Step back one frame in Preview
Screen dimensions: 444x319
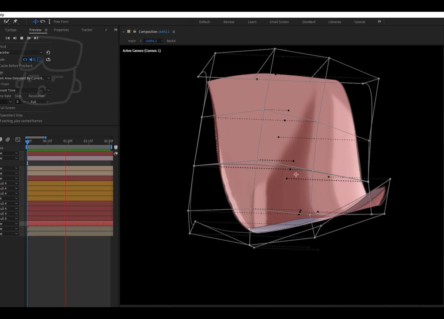pos(14,38)
